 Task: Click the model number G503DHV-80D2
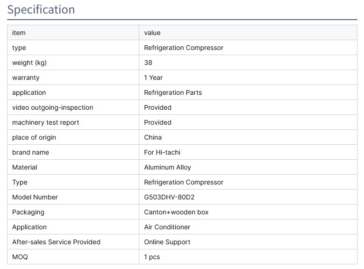pos(169,197)
